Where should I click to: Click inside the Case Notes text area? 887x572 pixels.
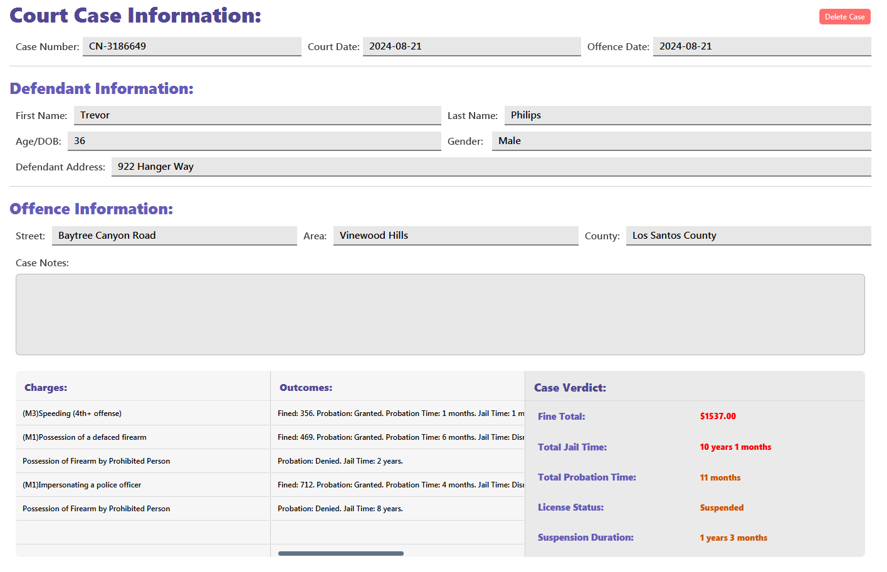coord(440,315)
